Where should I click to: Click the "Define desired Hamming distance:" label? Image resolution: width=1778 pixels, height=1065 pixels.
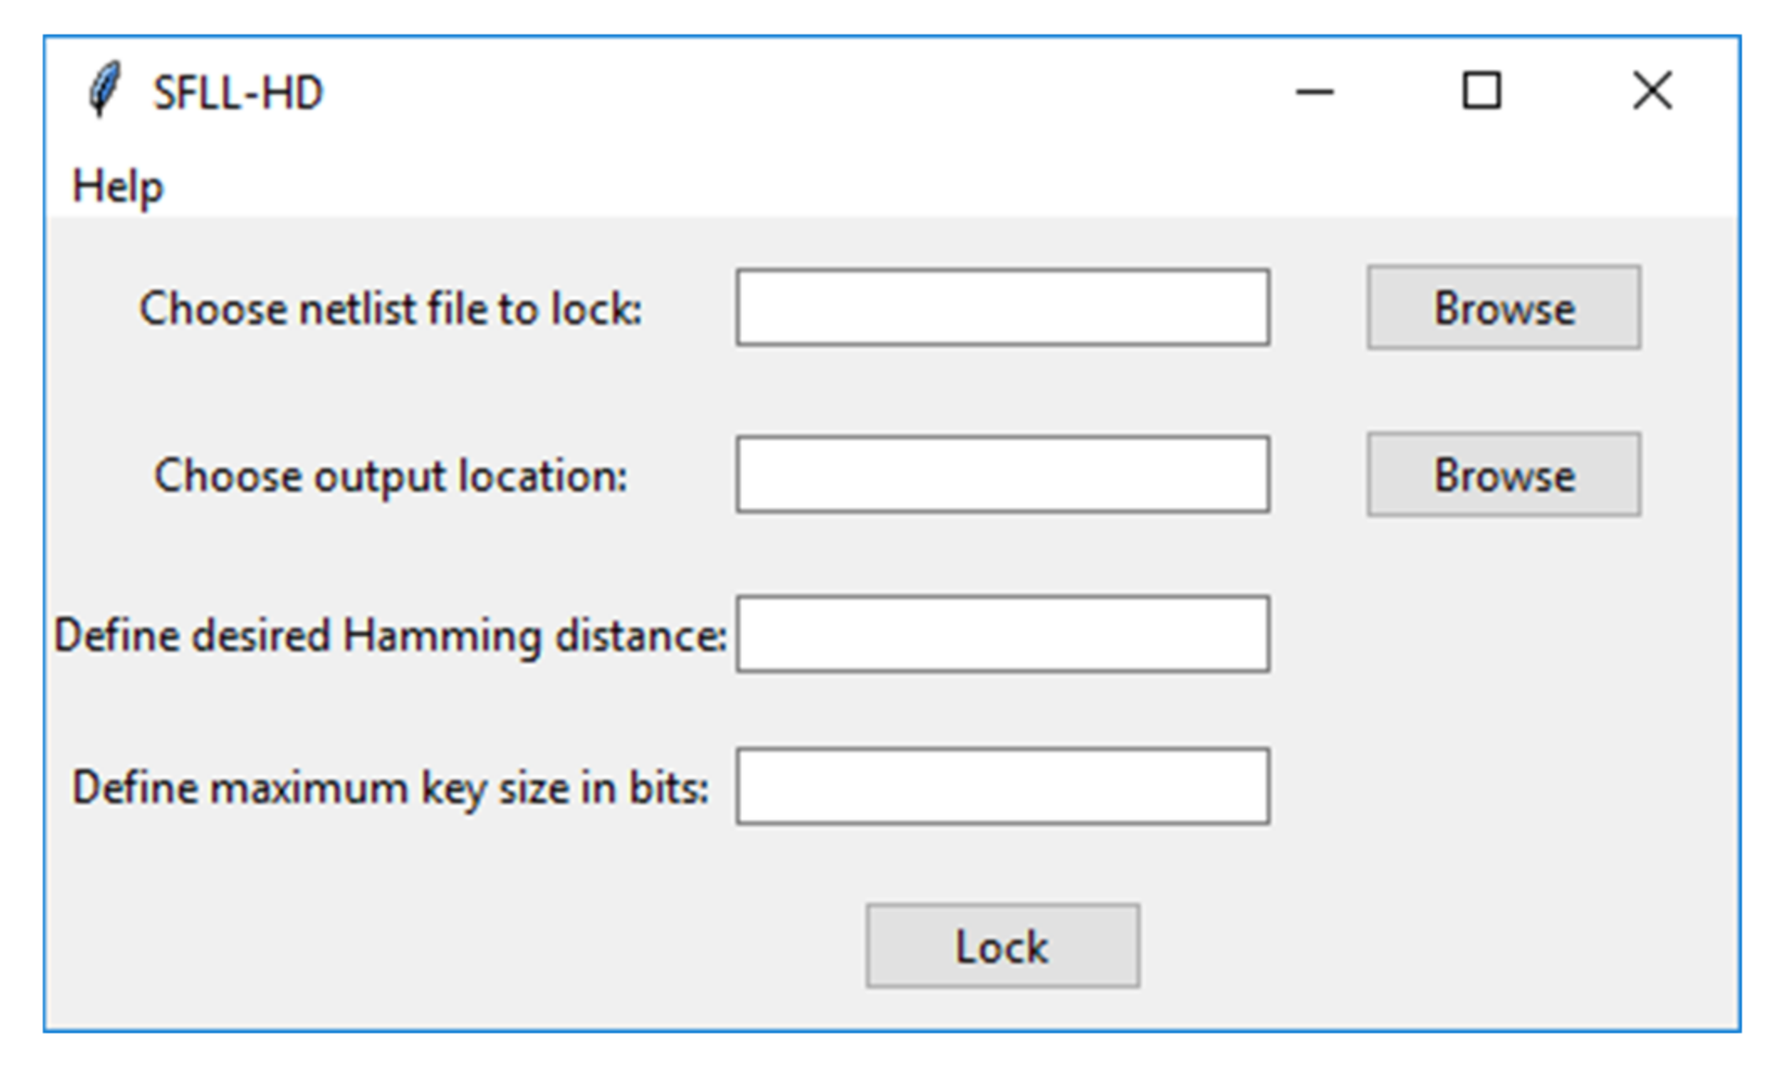click(x=390, y=635)
